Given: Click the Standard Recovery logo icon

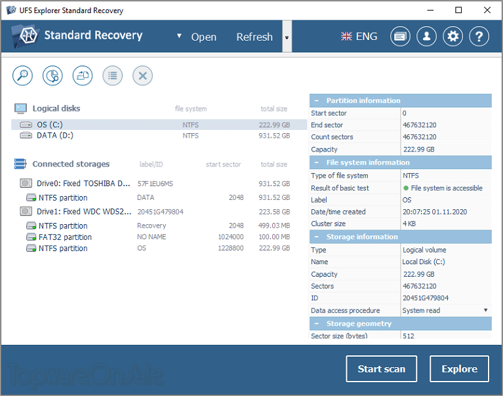Looking at the screenshot, I should pyautogui.click(x=26, y=36).
